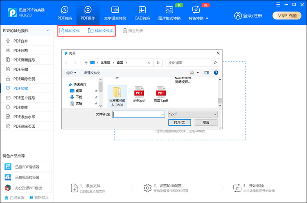Image resolution: width=307 pixels, height=203 pixels.
Task: Click 在线客服 link
Action: point(14,198)
